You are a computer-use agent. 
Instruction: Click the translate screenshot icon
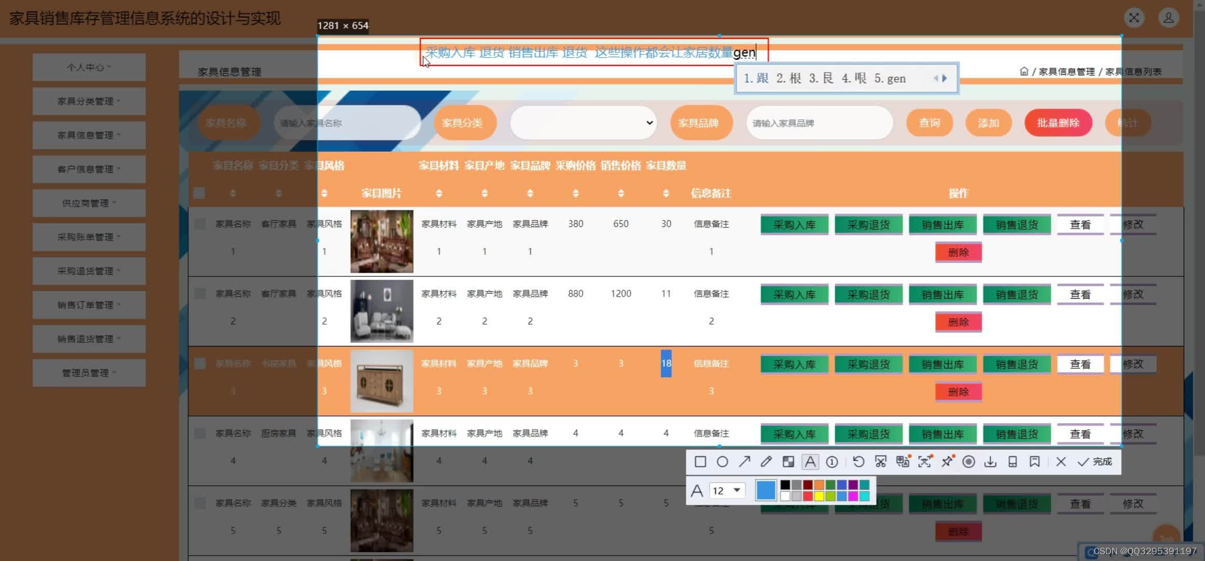pyautogui.click(x=903, y=461)
